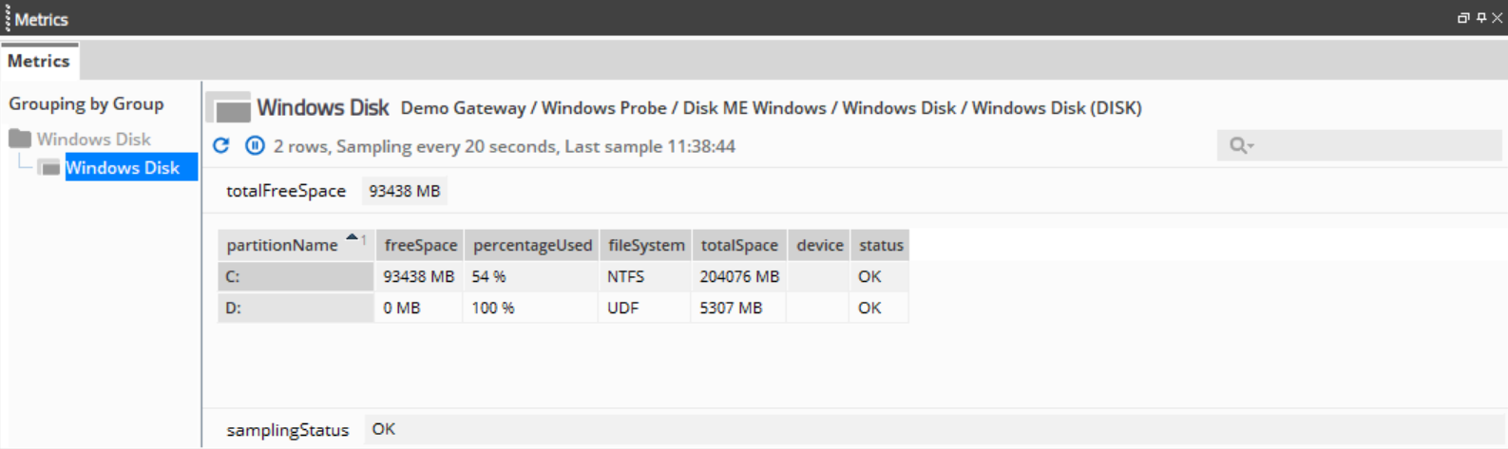Click the parent Windows Disk folder icon
The image size is (1508, 449).
tap(20, 139)
